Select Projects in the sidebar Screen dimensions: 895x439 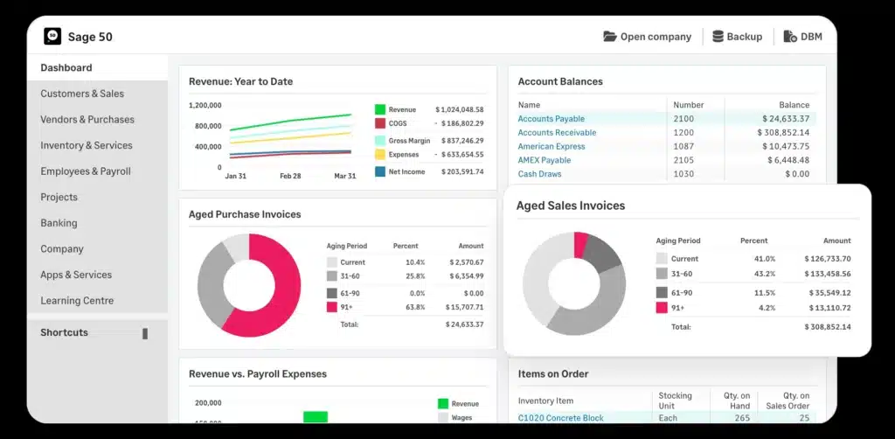(59, 197)
